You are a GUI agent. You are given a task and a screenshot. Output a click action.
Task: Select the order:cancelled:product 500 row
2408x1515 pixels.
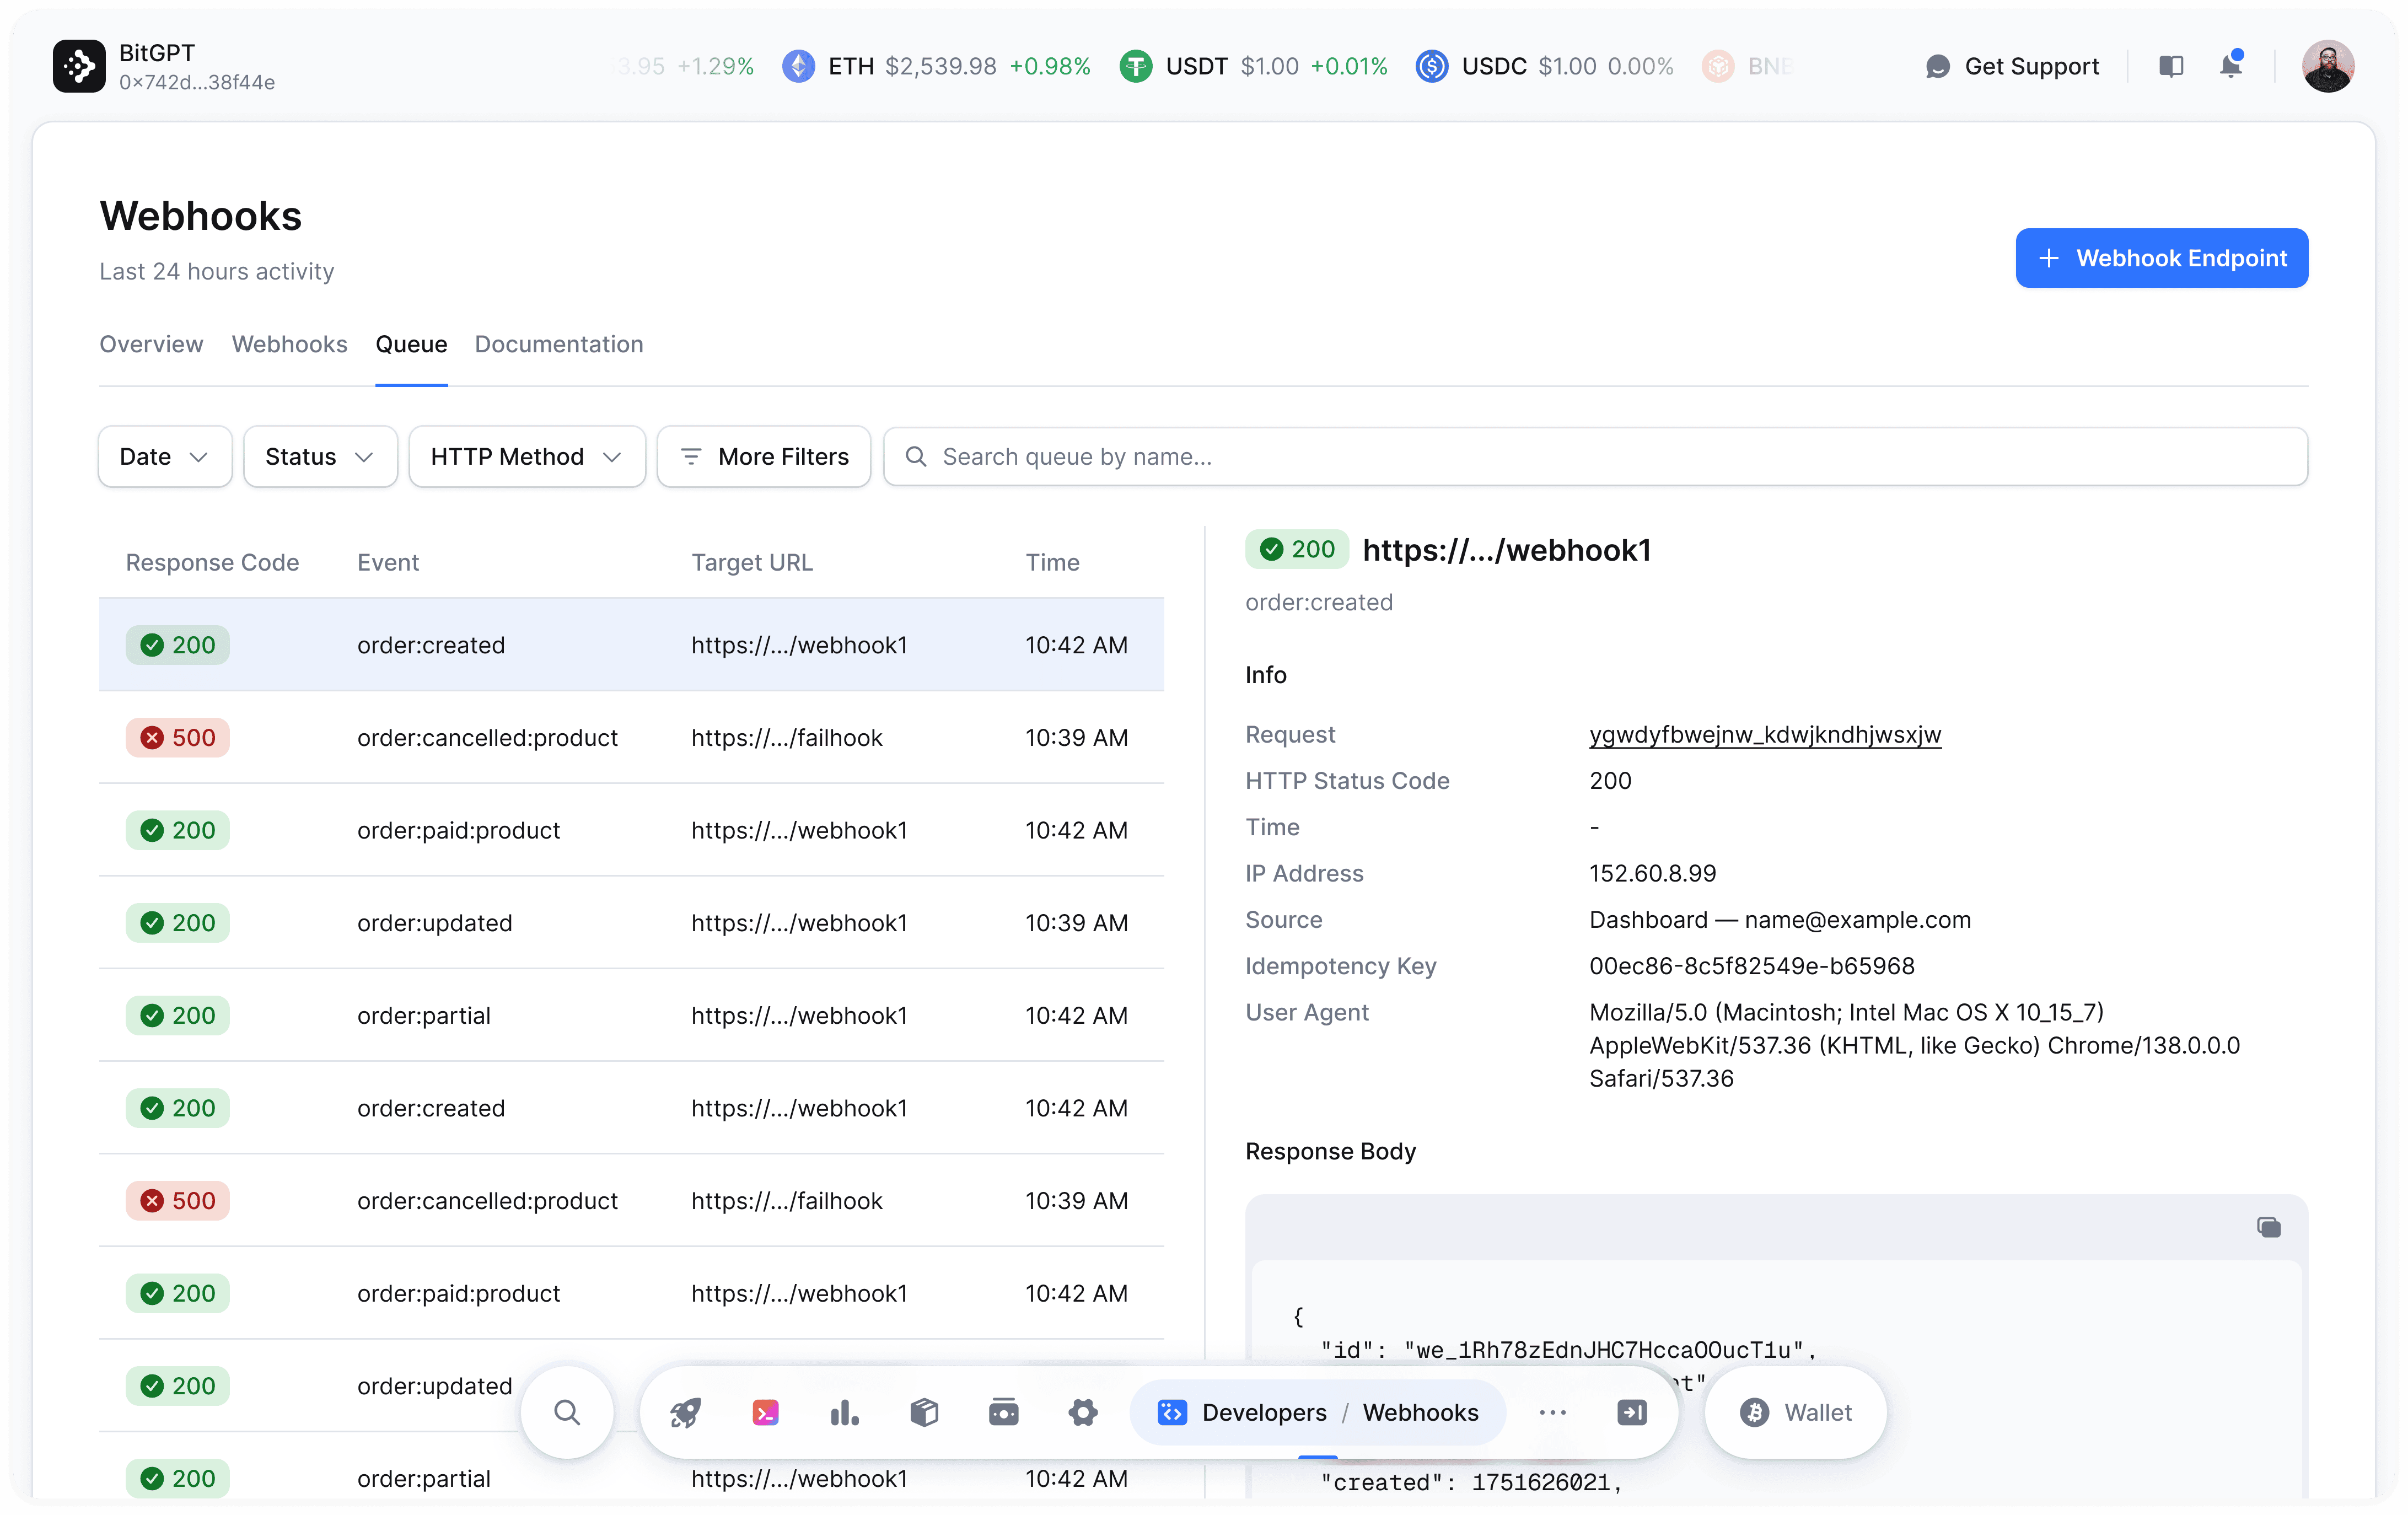pos(630,738)
